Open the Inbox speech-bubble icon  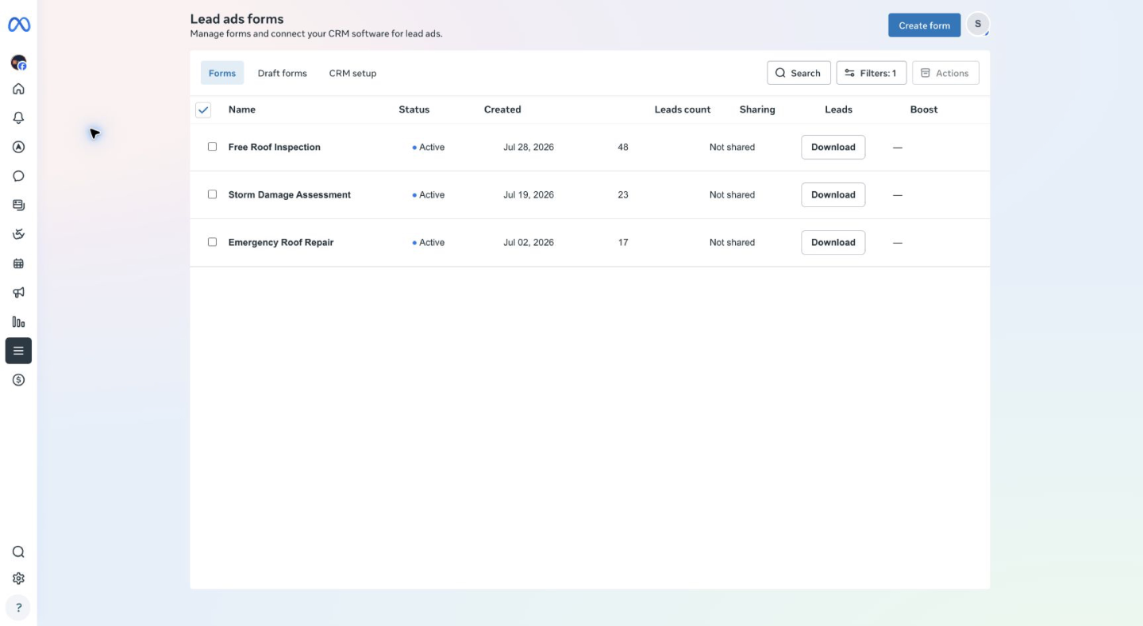(x=18, y=176)
